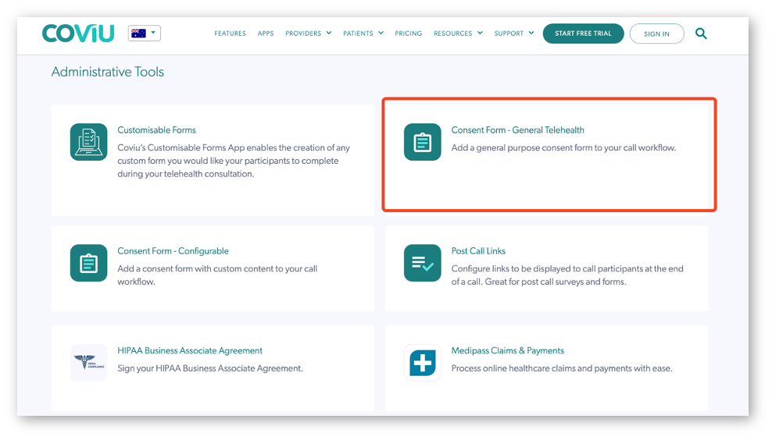Click text 'Process online healthcare claims and payments'

[x=562, y=368]
